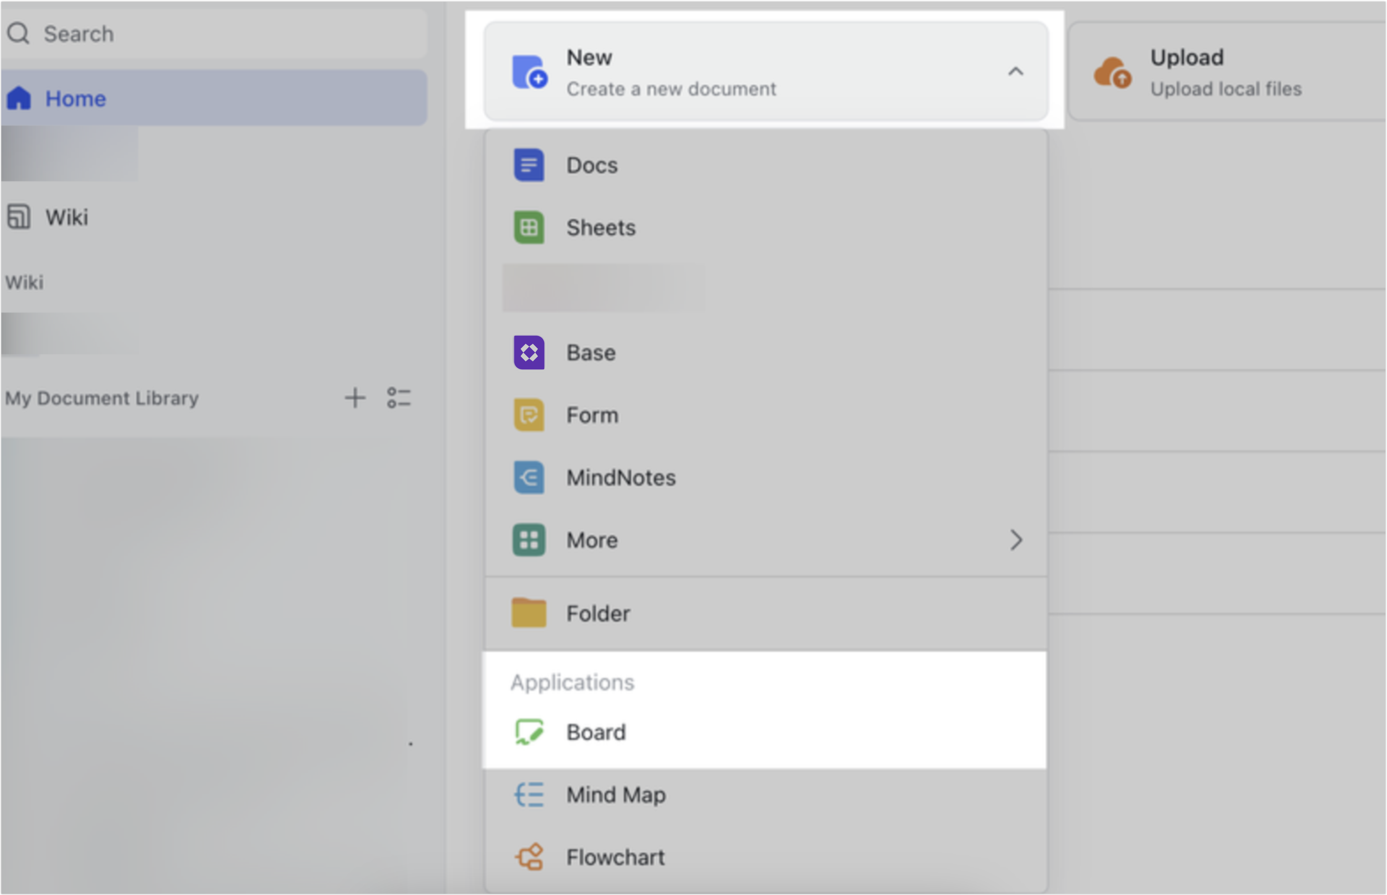
Task: Click the green Sheets icon
Action: pos(529,227)
